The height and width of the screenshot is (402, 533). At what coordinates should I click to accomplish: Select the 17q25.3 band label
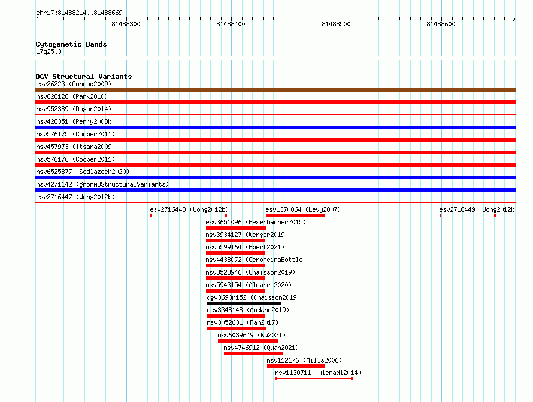[x=49, y=51]
